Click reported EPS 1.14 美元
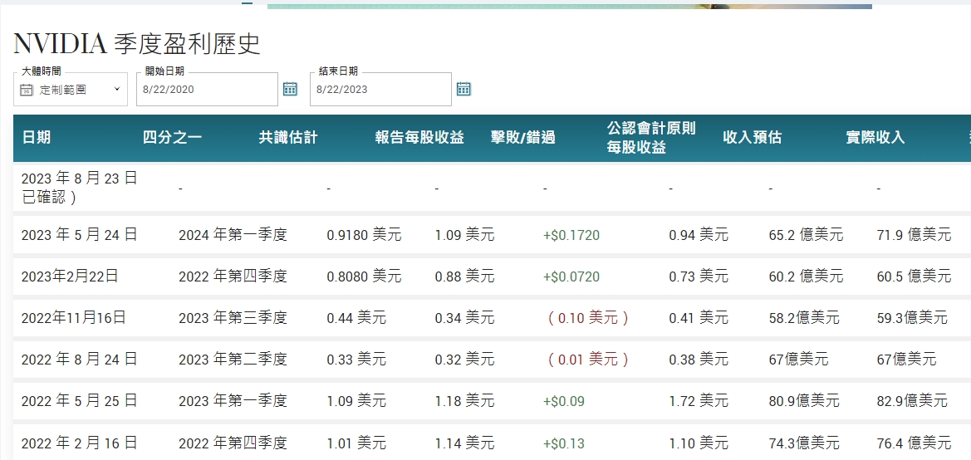The image size is (971, 460). [x=464, y=443]
